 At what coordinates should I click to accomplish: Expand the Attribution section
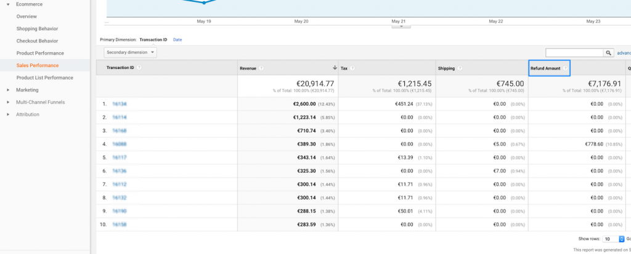(x=8, y=114)
